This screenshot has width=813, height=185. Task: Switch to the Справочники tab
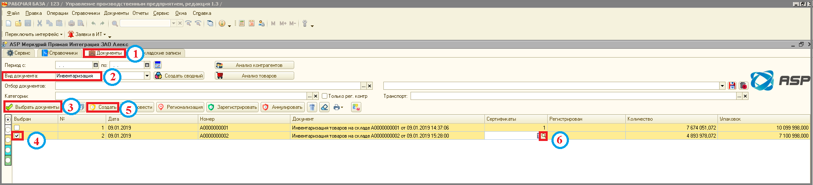pyautogui.click(x=60, y=53)
